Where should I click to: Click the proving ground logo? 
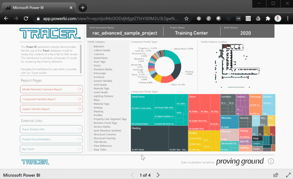pyautogui.click(x=240, y=161)
